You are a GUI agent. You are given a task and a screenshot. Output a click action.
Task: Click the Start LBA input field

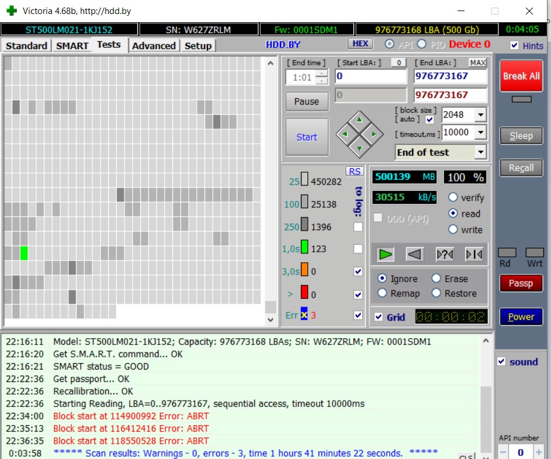point(370,76)
